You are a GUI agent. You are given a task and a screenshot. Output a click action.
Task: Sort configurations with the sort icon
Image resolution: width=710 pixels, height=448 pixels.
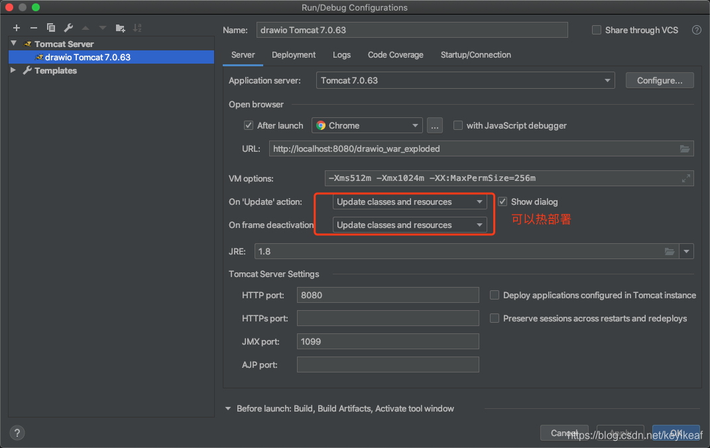[x=137, y=28]
